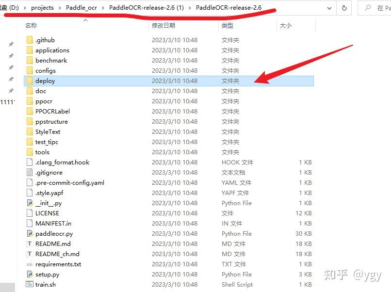This screenshot has width=391, height=292.
Task: Click the PaddleOCR-release-2.6 breadcrumb segment
Action: [x=228, y=8]
